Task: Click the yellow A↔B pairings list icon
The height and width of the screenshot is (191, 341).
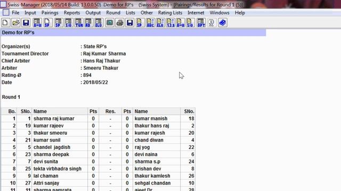Action: point(180,22)
